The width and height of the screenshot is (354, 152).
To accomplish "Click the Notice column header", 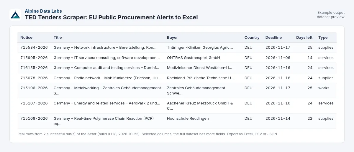I will 26,38.
